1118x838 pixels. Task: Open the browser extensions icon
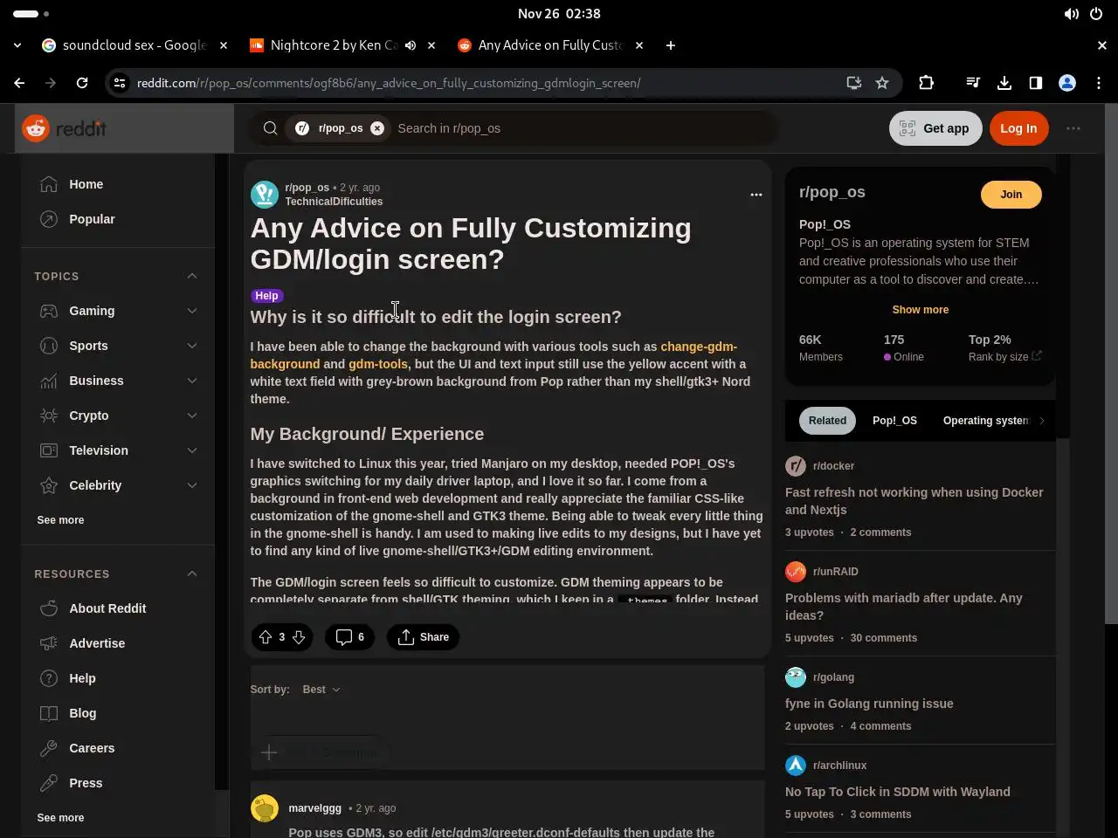click(927, 83)
